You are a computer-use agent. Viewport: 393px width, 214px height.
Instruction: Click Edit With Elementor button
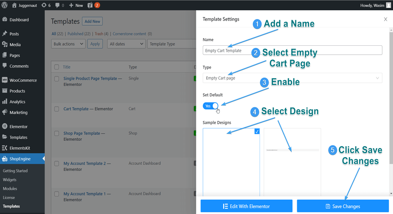[246, 206]
